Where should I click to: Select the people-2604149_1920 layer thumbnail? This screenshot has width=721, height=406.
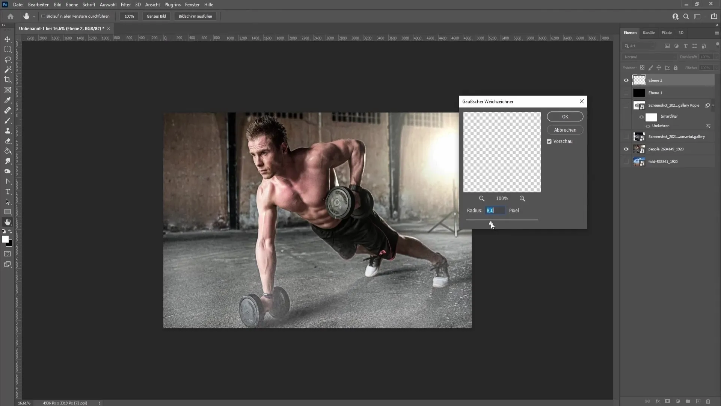(638, 149)
